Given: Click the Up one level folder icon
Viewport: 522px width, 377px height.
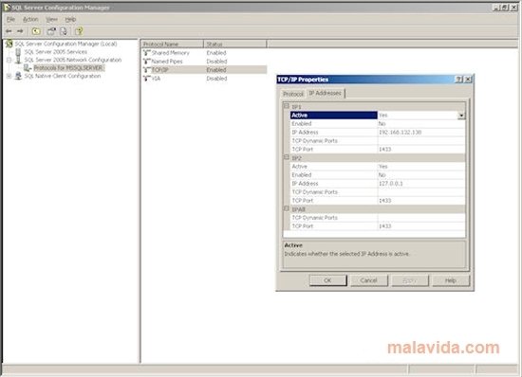Looking at the screenshot, I should pyautogui.click(x=36, y=31).
